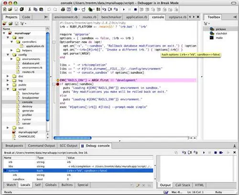Click open project icon in Projects pane

point(11,24)
